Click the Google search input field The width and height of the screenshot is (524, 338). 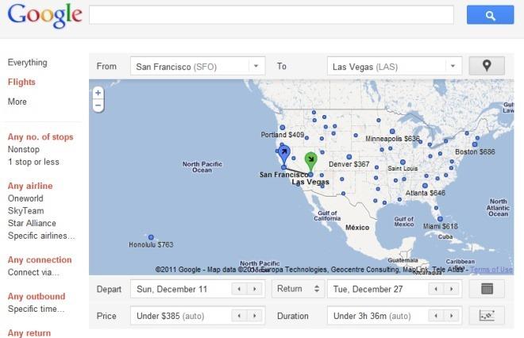271,15
